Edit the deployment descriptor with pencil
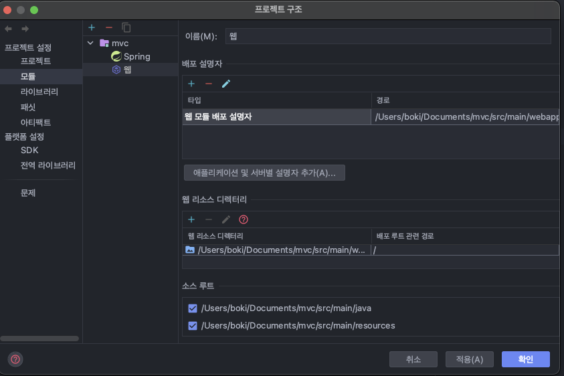This screenshot has height=376, width=564. (x=226, y=84)
